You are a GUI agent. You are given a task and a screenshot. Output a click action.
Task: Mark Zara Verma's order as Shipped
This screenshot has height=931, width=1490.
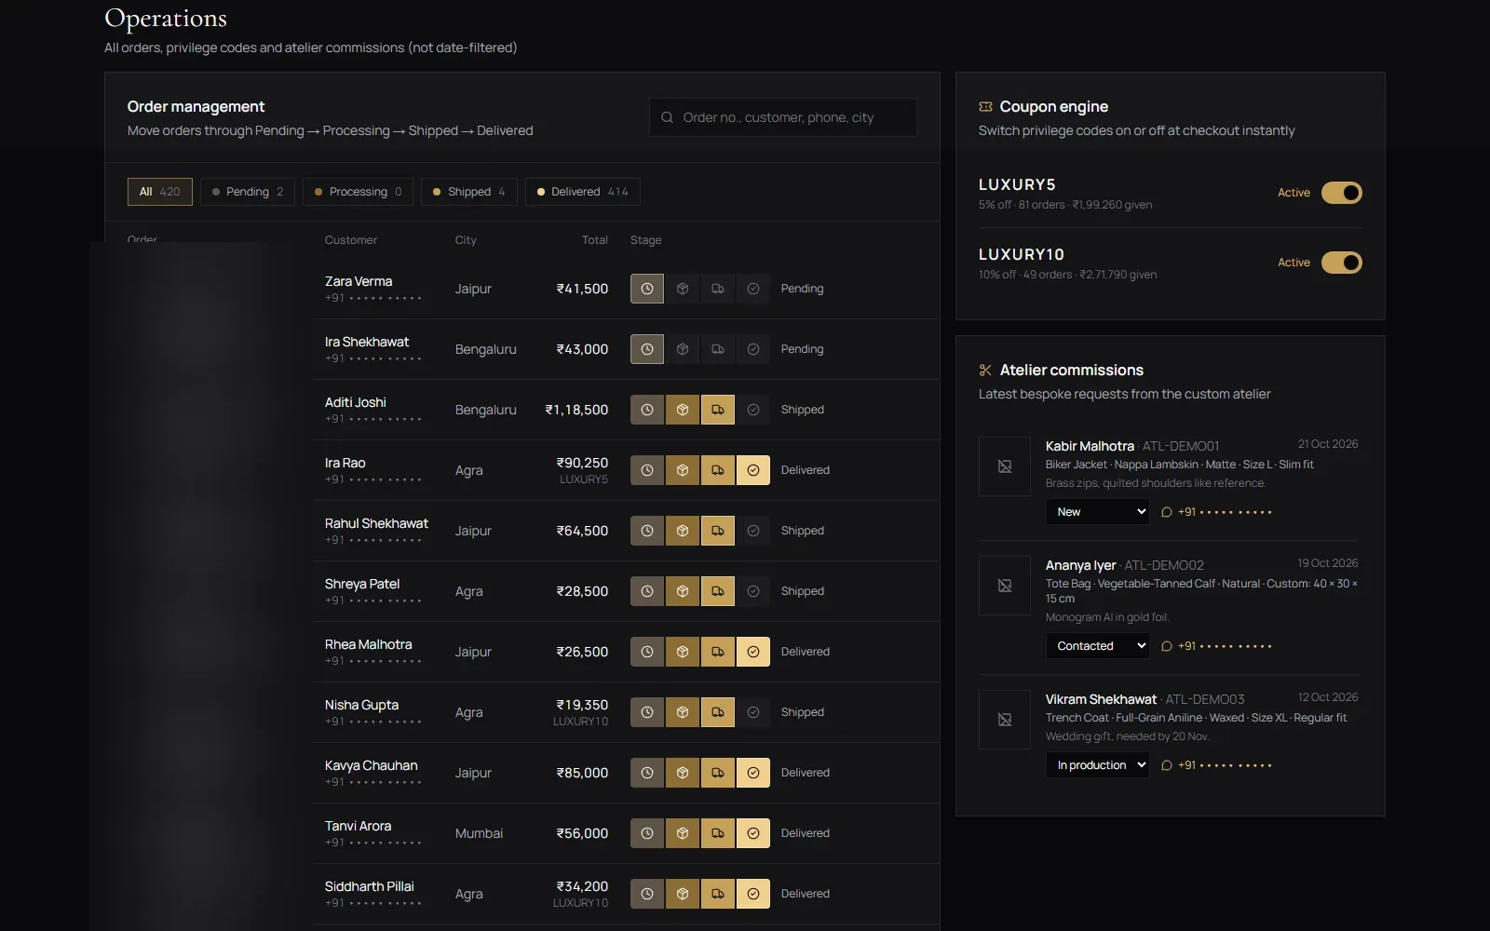(718, 289)
